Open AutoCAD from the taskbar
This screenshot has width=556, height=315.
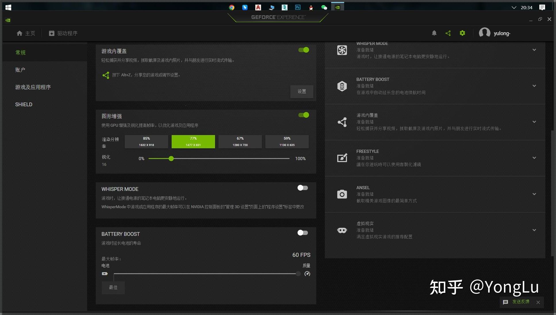click(x=258, y=7)
